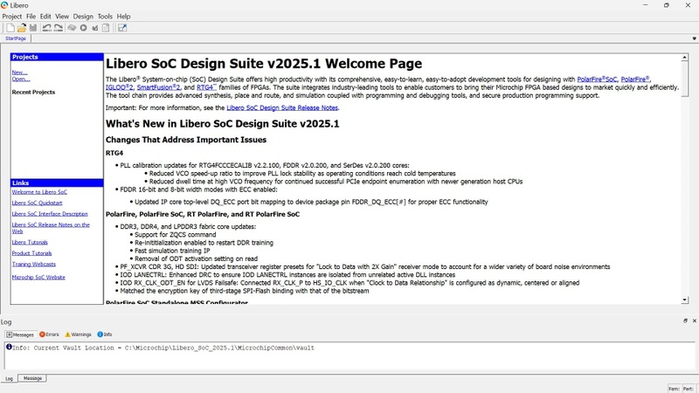Open the Edit menu
Viewport: 699px width, 393px height.
[45, 16]
